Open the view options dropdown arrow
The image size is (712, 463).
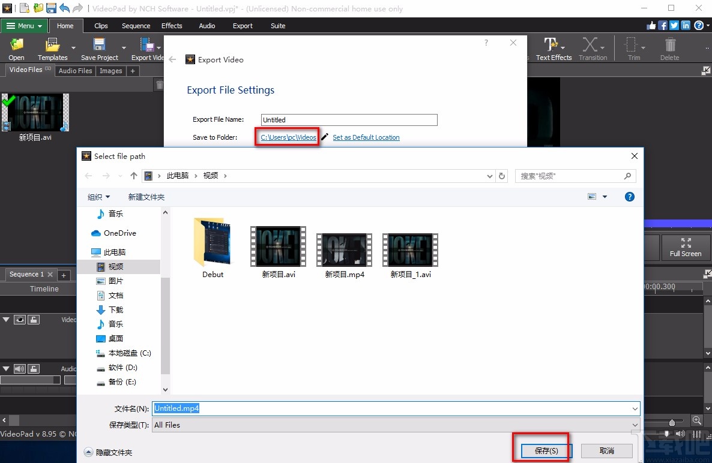tap(605, 196)
